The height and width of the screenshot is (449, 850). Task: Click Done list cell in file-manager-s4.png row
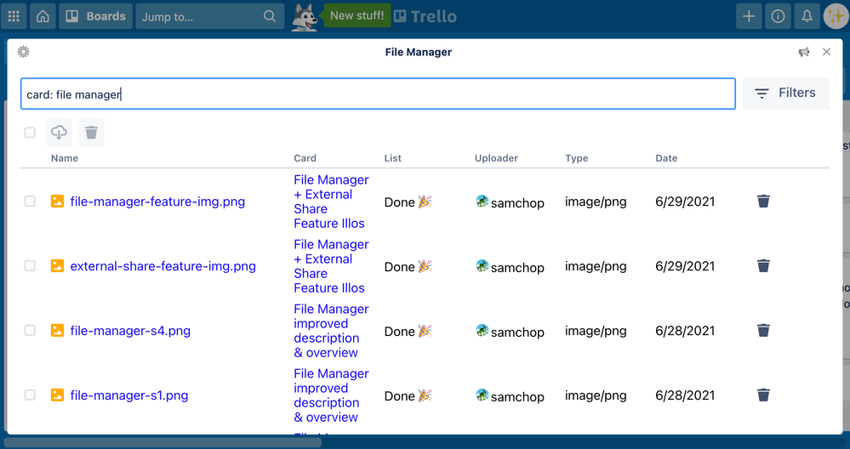pos(408,331)
